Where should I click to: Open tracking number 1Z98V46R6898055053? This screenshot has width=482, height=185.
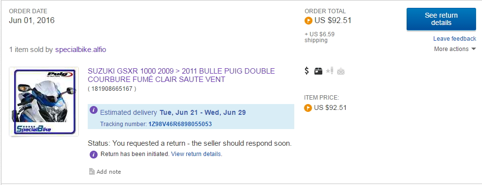tap(180, 124)
